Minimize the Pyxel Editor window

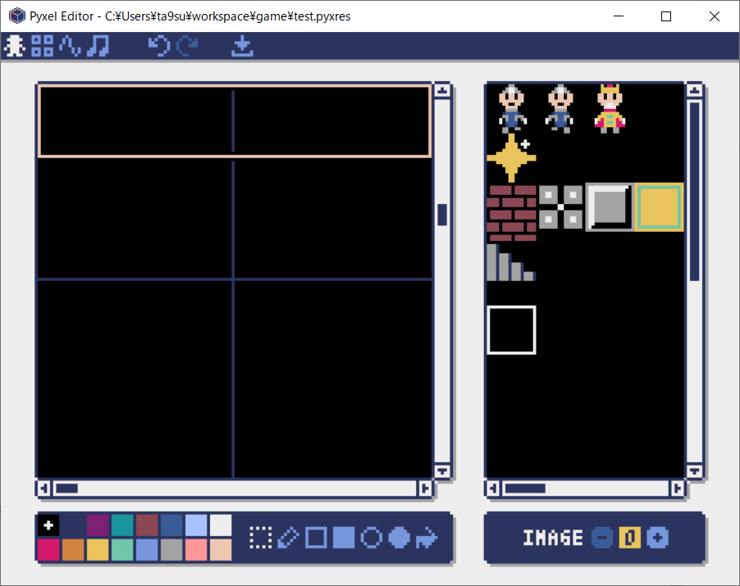coord(619,16)
